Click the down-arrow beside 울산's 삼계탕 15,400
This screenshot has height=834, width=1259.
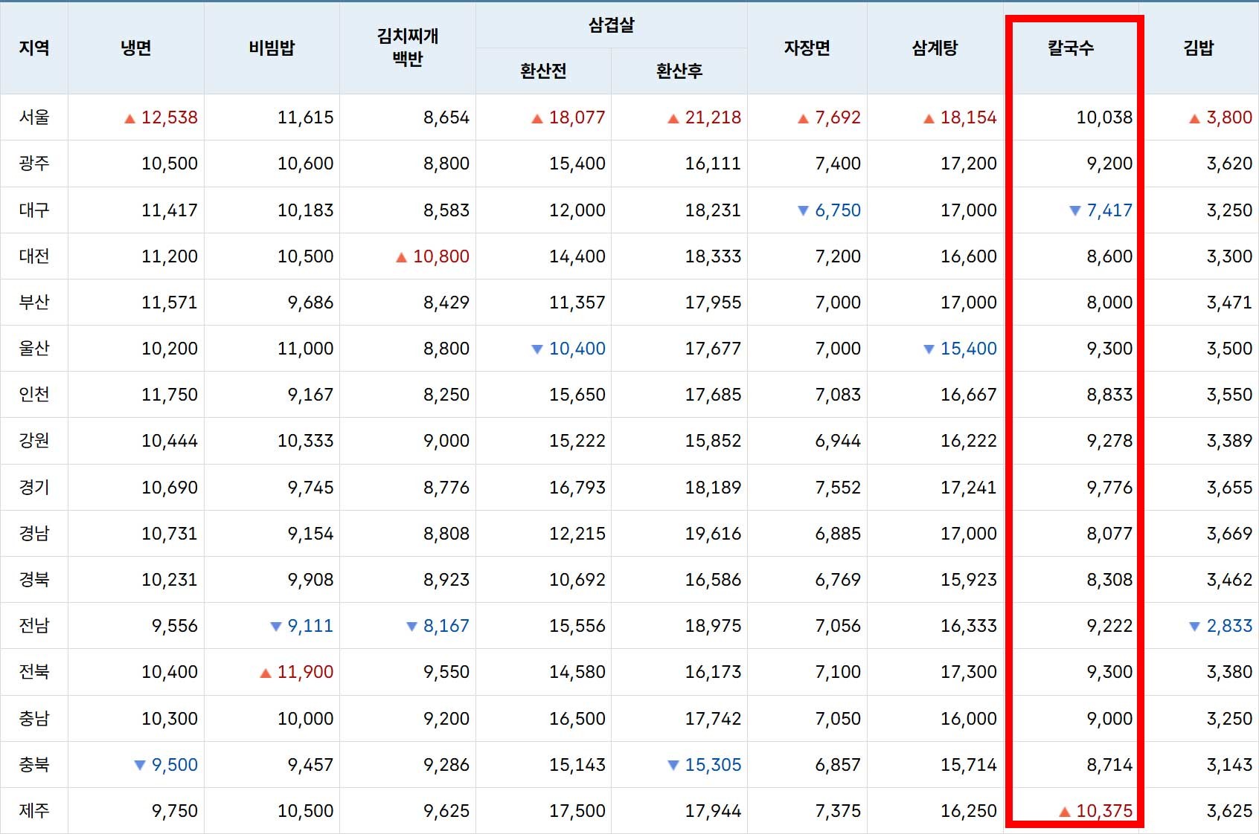click(x=929, y=349)
